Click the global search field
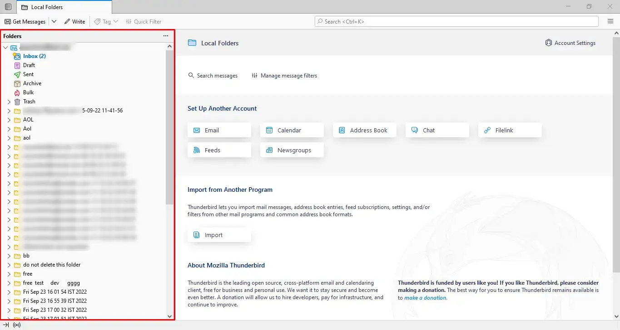This screenshot has height=330, width=620. pos(456,21)
